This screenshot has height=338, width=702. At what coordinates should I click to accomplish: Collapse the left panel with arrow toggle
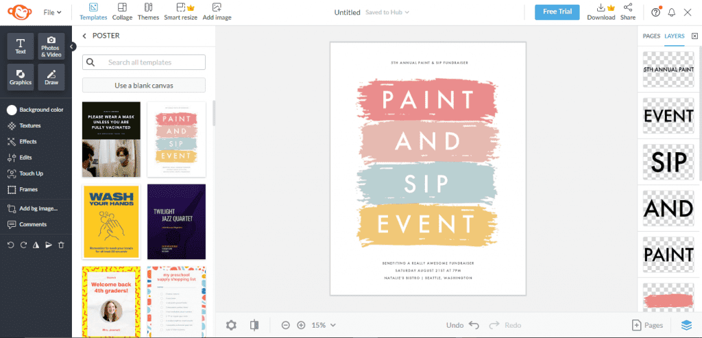tap(72, 47)
